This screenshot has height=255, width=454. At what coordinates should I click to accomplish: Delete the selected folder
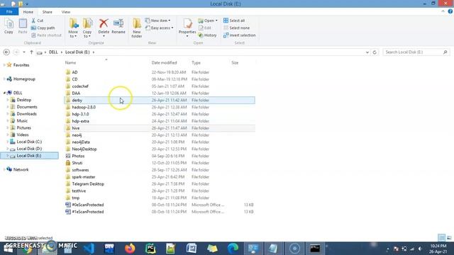[x=104, y=28]
